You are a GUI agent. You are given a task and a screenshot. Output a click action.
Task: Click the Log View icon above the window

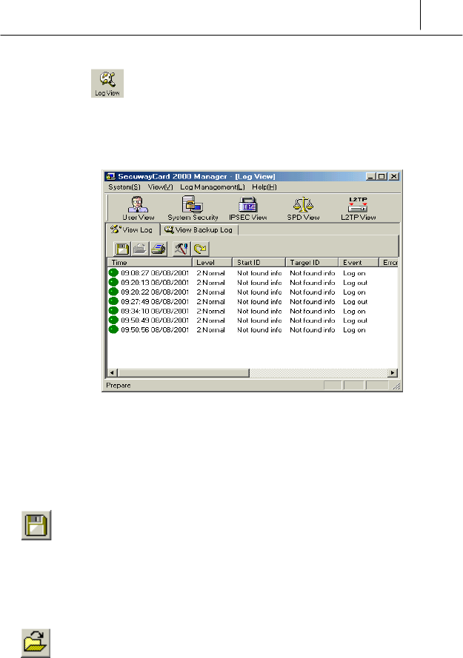(x=107, y=84)
